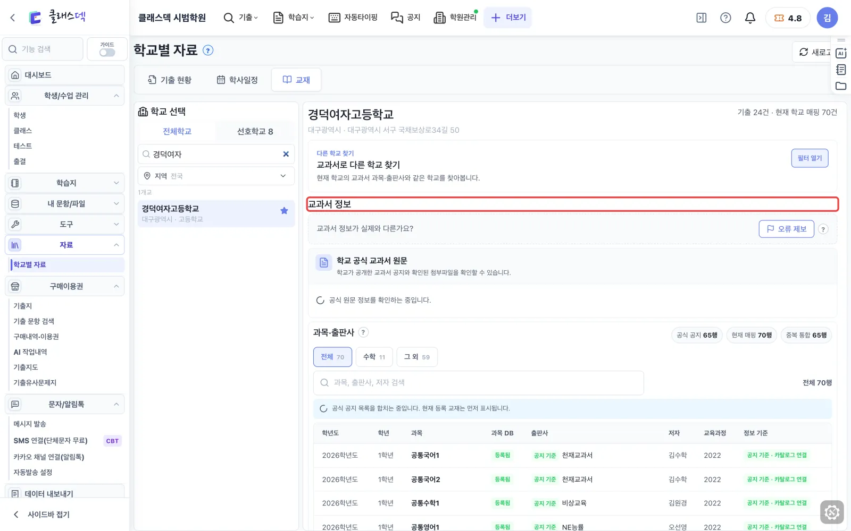The height and width of the screenshot is (531, 851).
Task: Click the 공통국어1 table row subject
Action: pos(425,456)
